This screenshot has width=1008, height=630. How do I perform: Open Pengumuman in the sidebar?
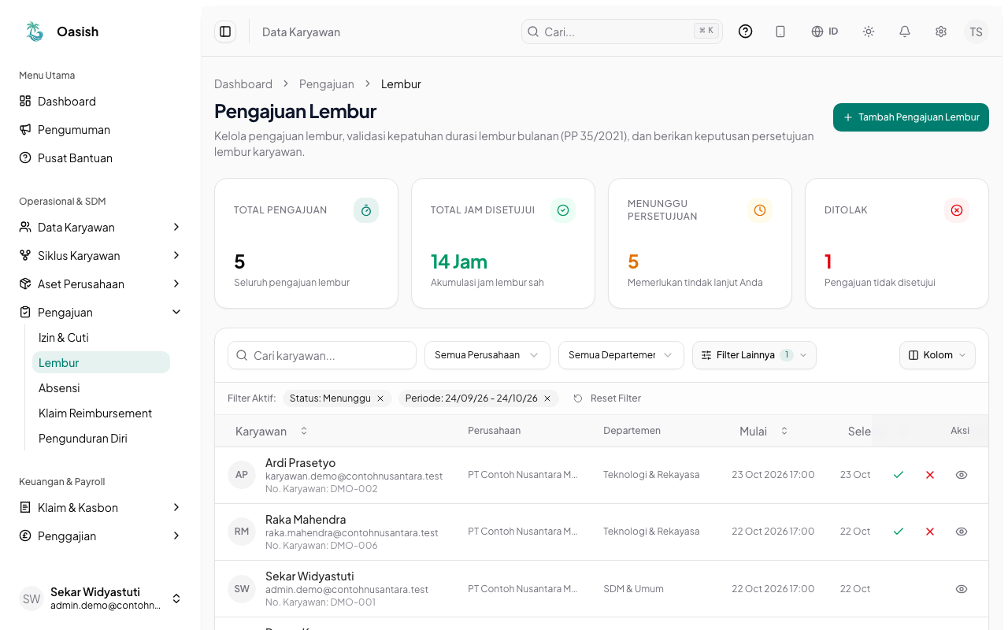[101, 130]
